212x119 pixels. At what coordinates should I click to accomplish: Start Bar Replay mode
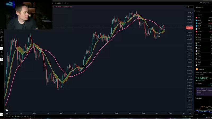[x=58, y=3]
